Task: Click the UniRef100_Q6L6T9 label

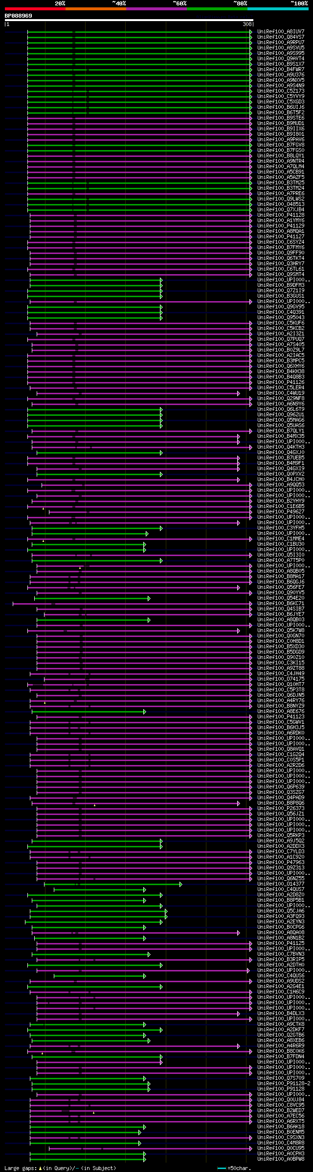Action: (281, 409)
